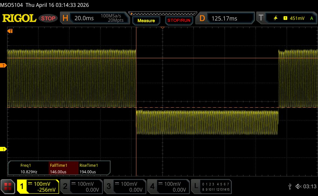This screenshot has width=318, height=196.
Task: Click the muted speaker icon
Action: tap(298, 186)
